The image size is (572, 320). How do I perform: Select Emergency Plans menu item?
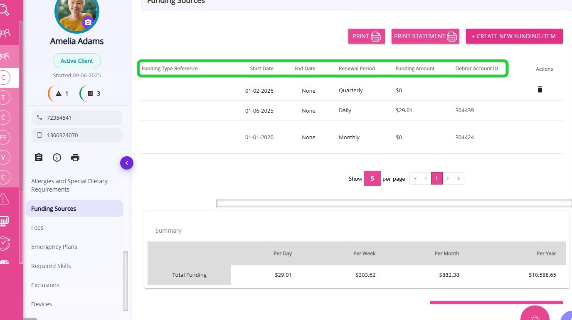(x=54, y=247)
